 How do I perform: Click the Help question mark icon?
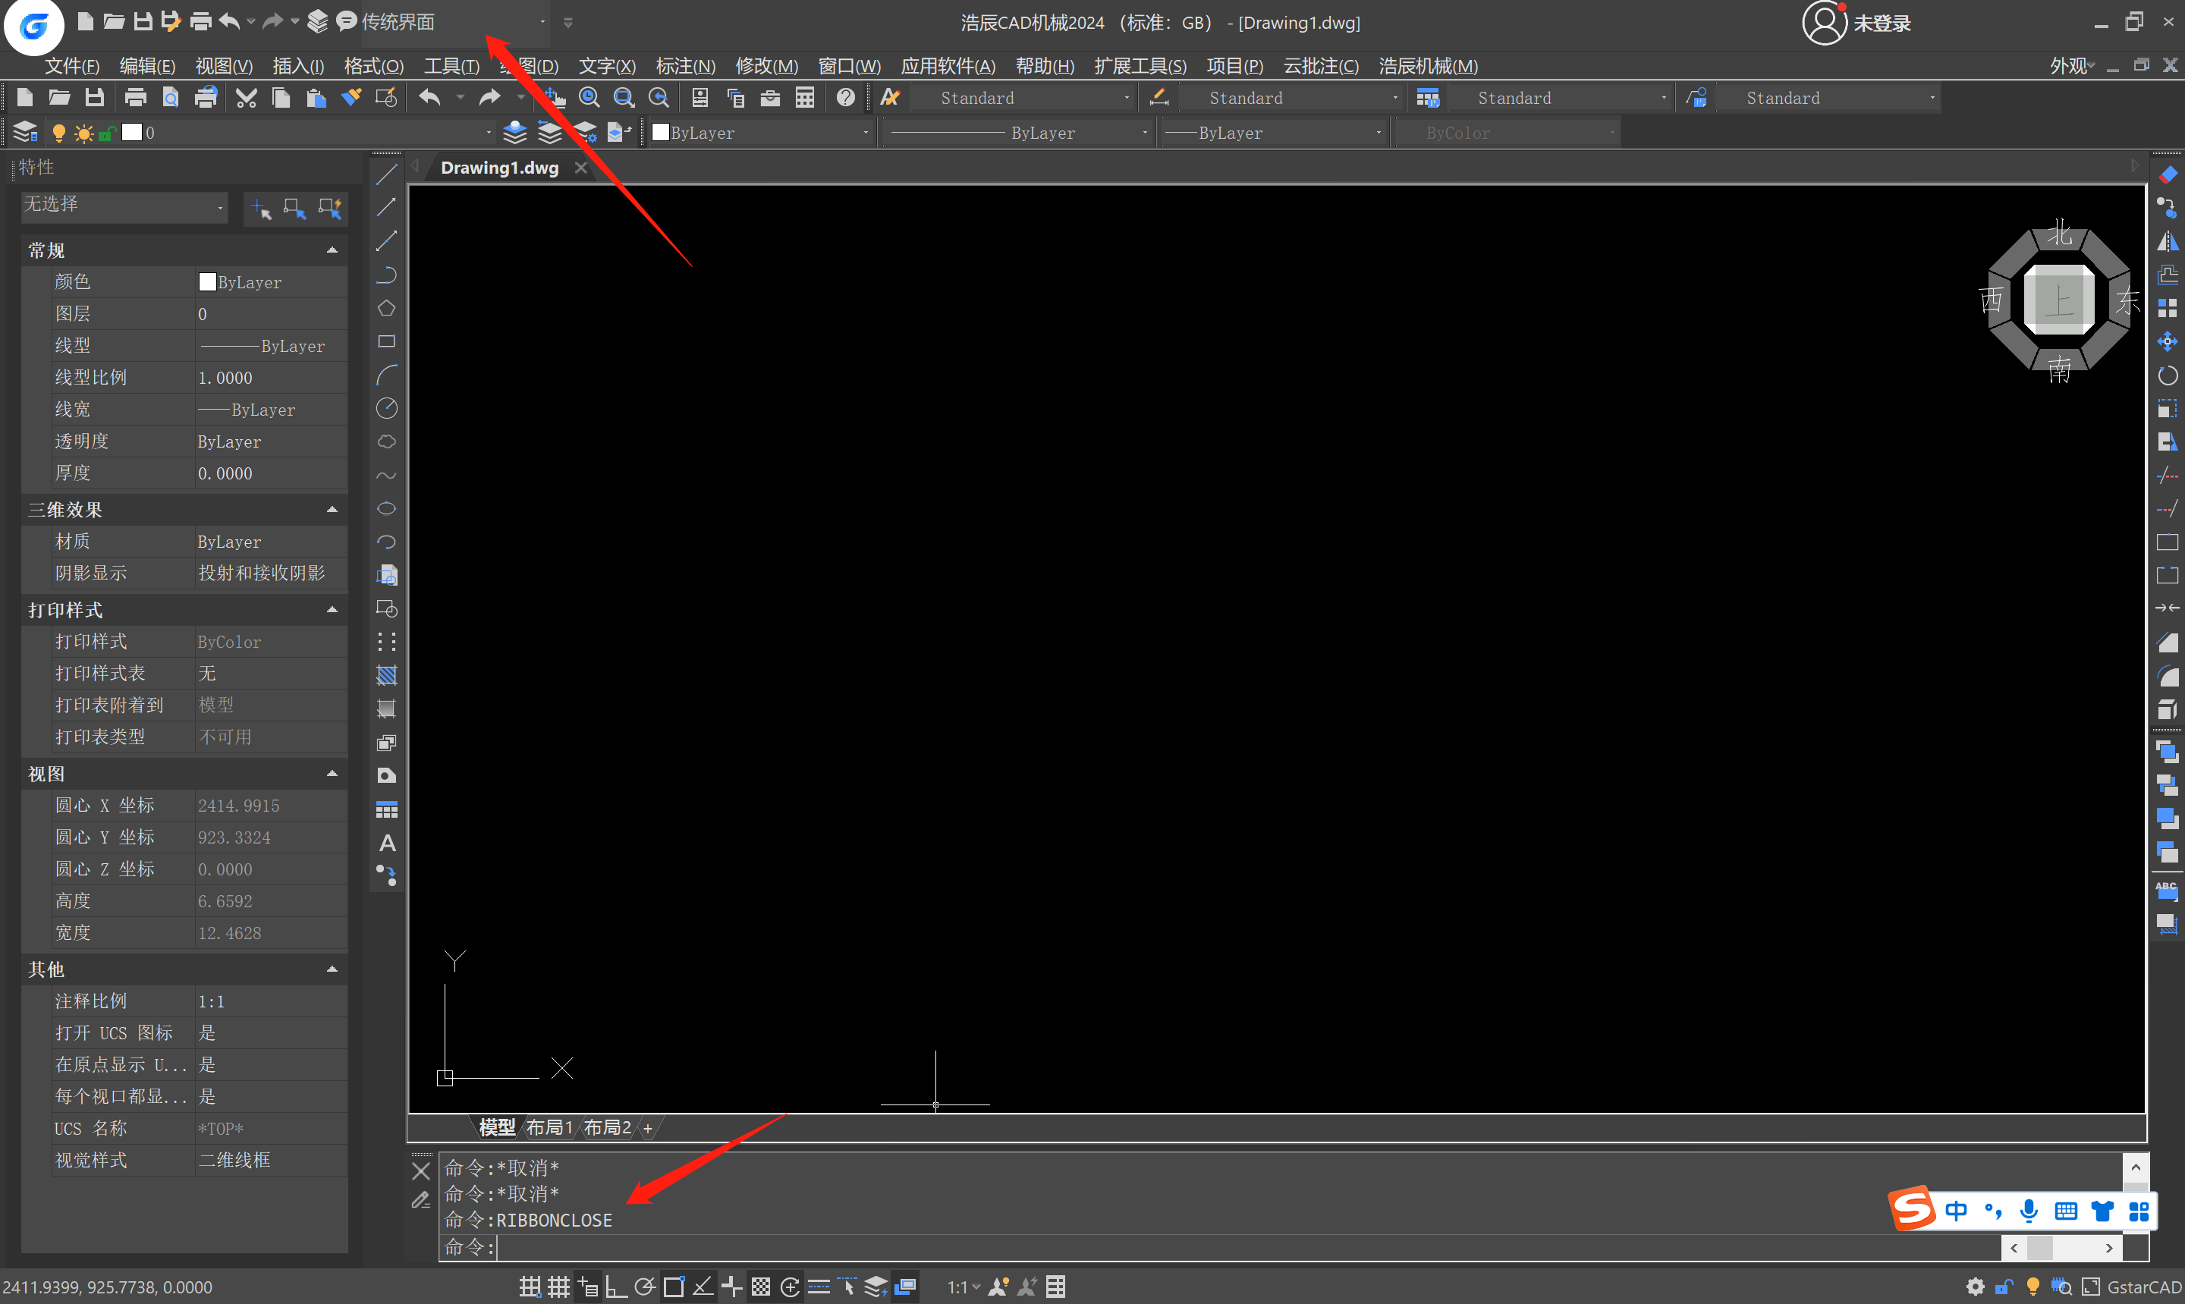coord(845,98)
